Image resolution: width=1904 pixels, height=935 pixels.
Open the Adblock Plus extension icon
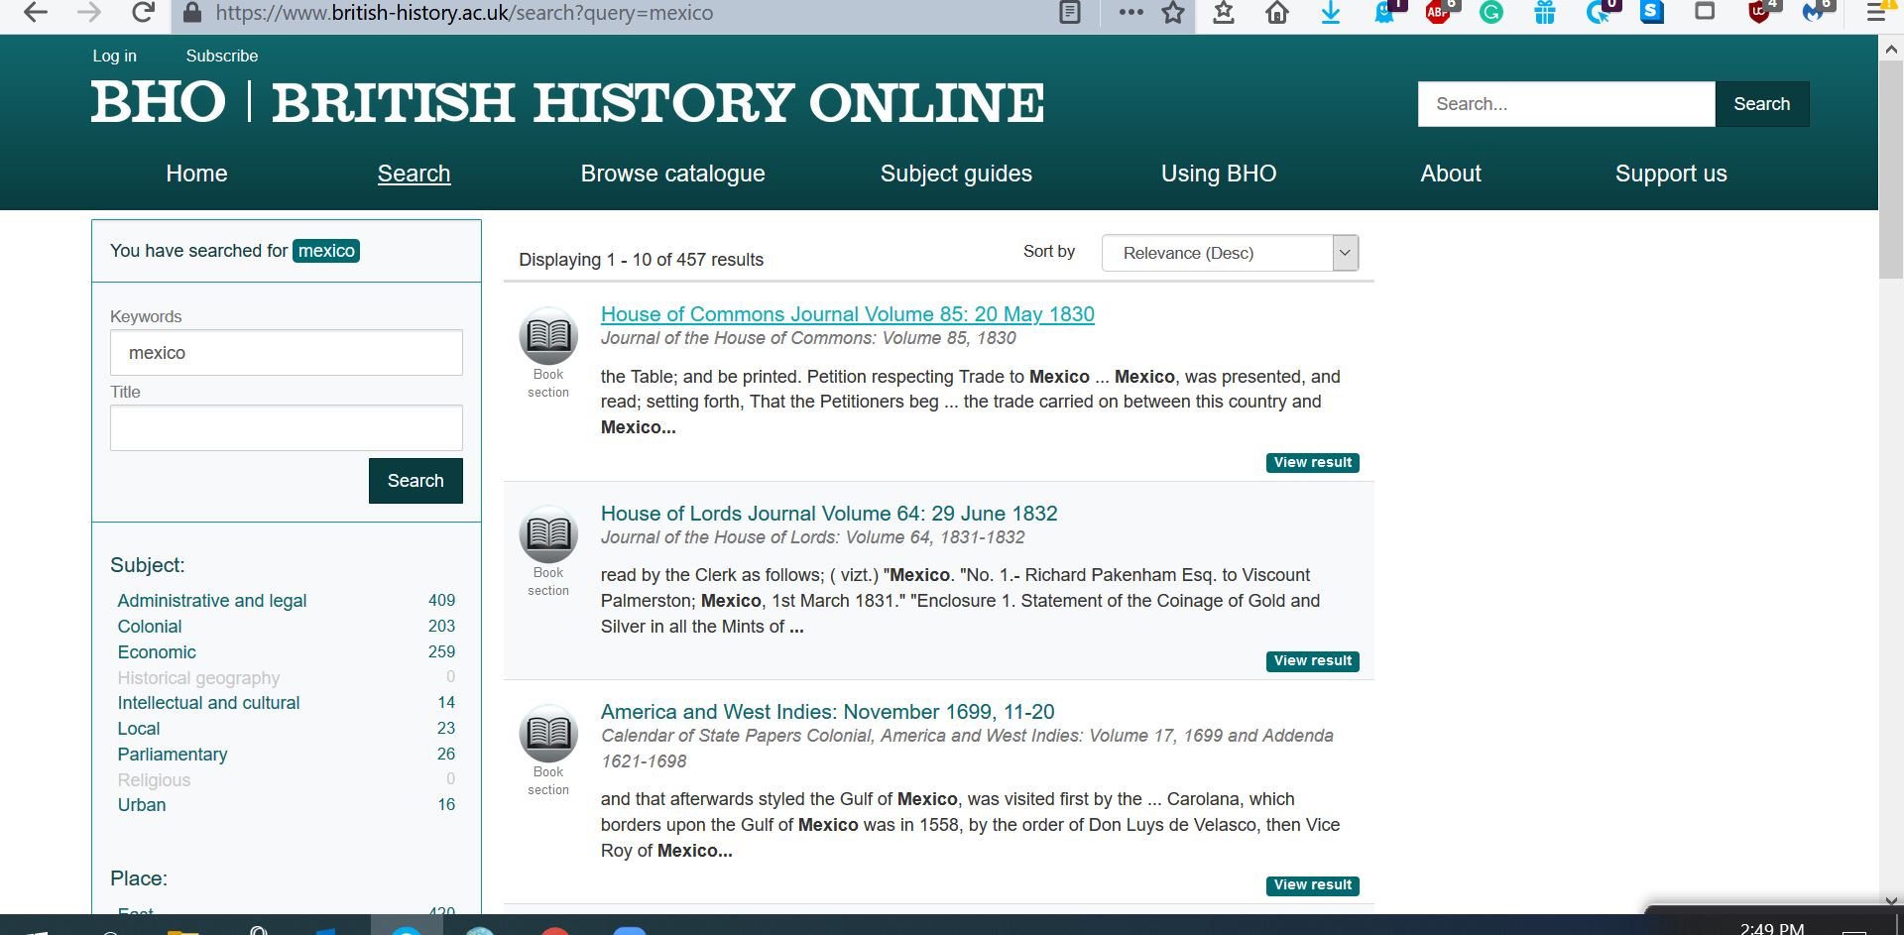[1438, 13]
